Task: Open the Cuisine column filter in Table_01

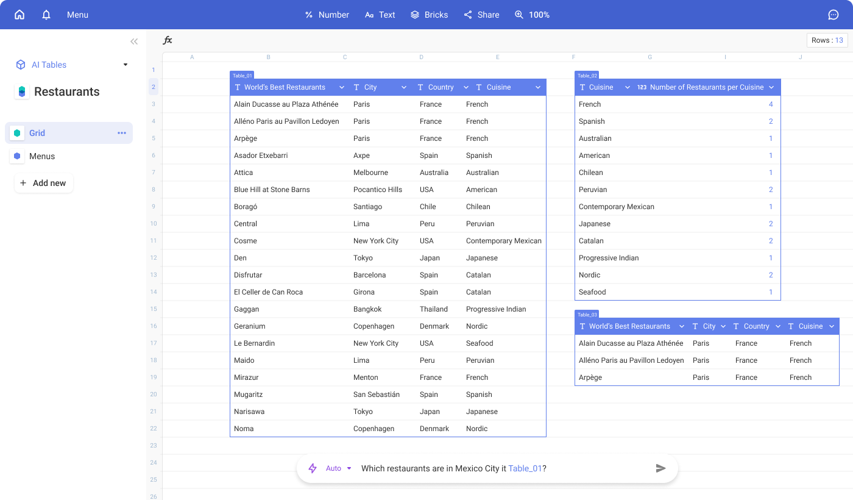Action: click(x=537, y=87)
